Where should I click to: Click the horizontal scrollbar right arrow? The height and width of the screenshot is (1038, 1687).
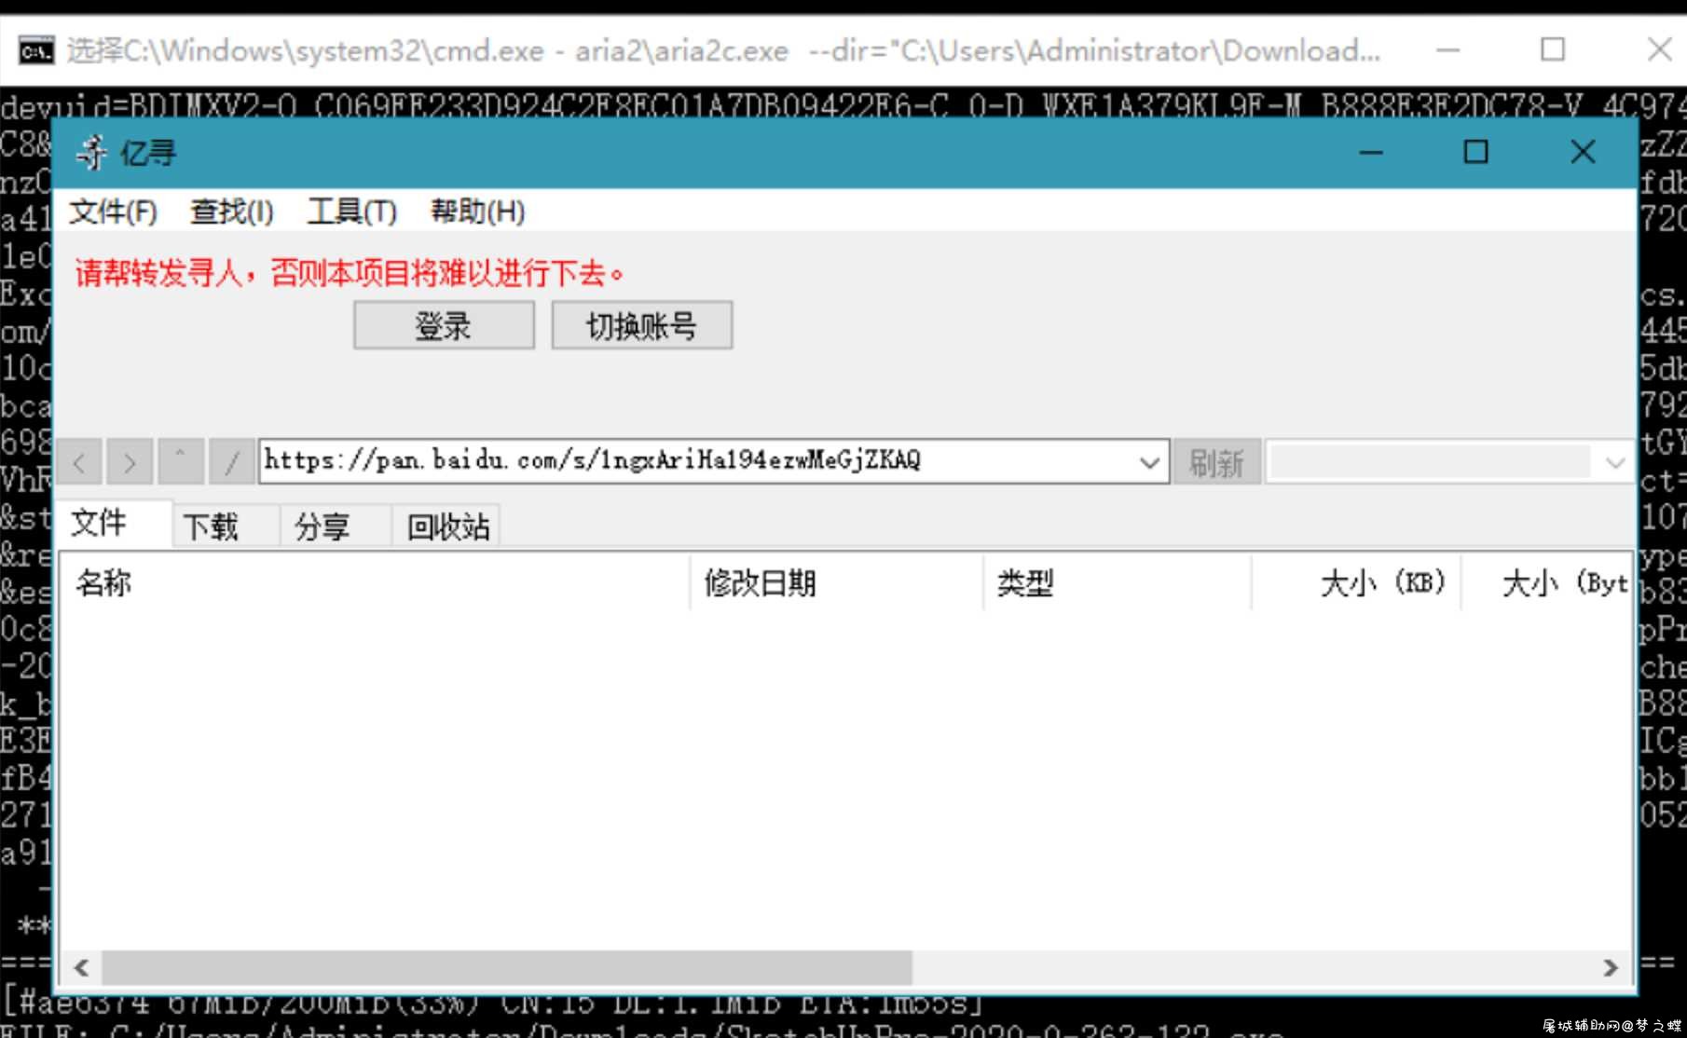(x=1611, y=967)
